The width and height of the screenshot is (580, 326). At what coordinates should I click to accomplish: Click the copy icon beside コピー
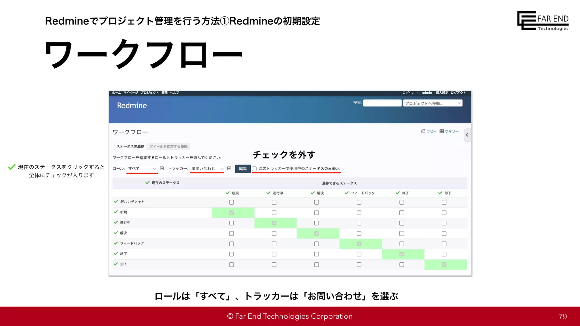423,131
